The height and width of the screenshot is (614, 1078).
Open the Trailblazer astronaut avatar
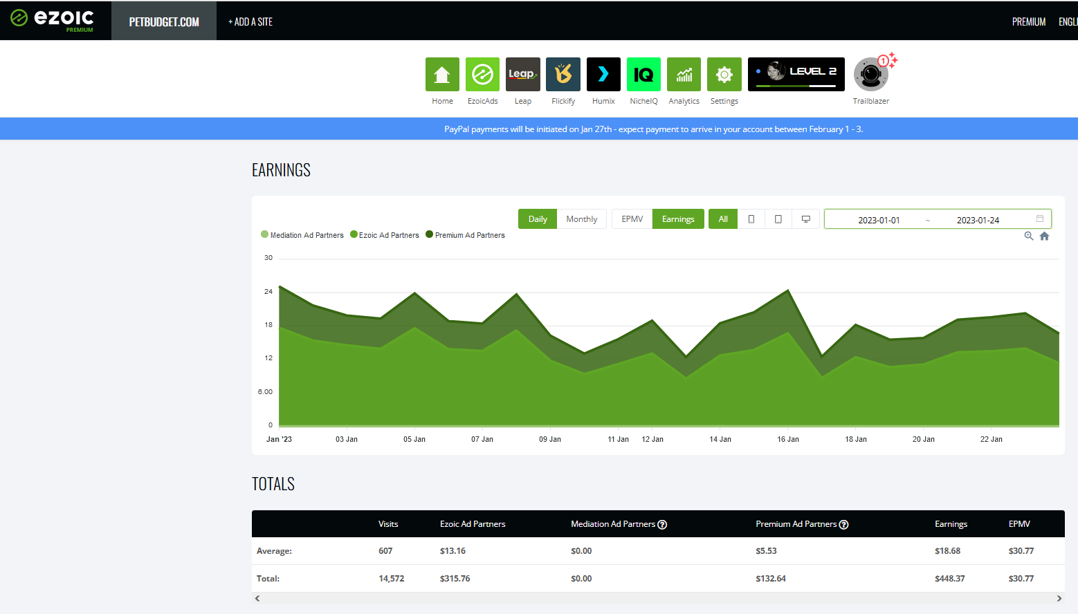point(871,74)
